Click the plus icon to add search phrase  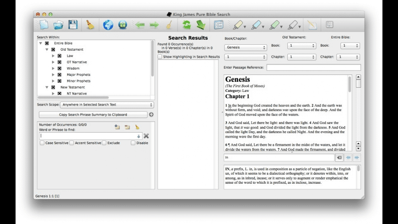(x=151, y=115)
